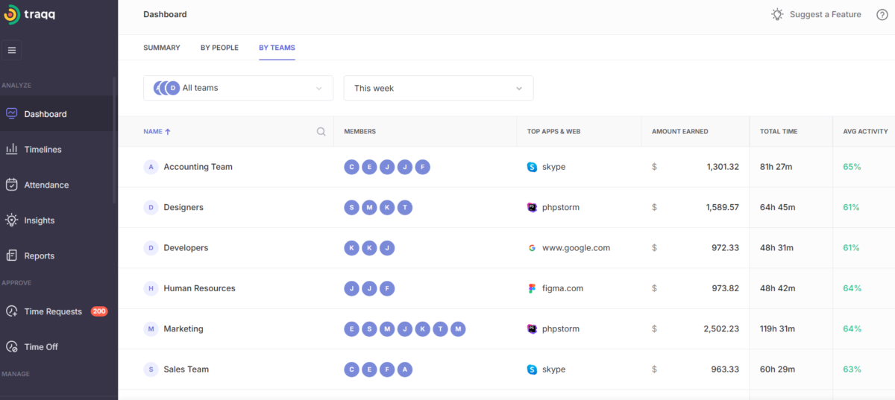895x400 pixels.
Task: Open Time Requests with 200 badge
Action: click(53, 311)
